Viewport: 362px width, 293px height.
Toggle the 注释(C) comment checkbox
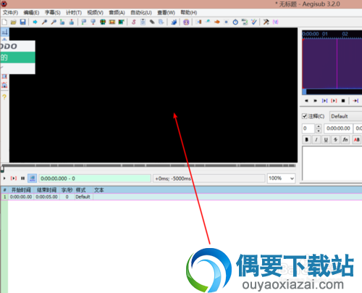pyautogui.click(x=305, y=116)
